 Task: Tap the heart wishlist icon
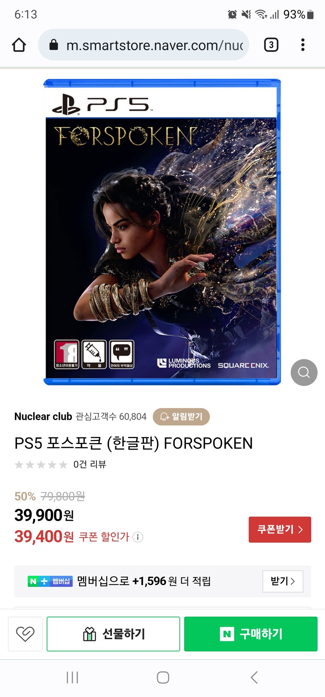pos(25,634)
